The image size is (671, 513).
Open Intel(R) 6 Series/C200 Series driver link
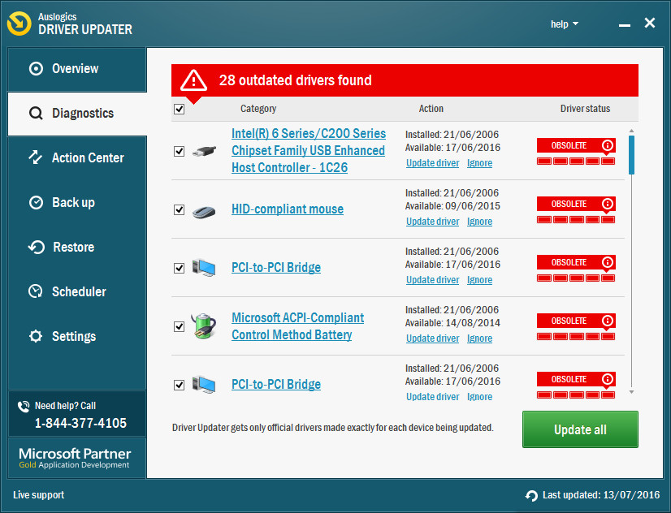tap(309, 150)
